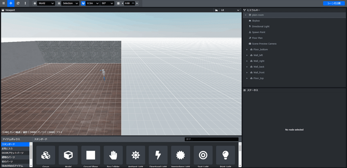
Task: Add an Ambient Light item
Action: pyautogui.click(x=136, y=155)
